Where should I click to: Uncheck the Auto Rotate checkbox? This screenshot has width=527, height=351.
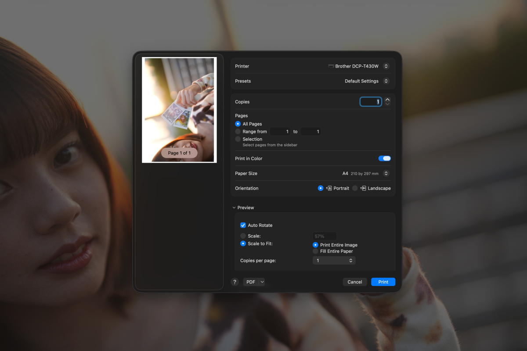[x=243, y=225]
